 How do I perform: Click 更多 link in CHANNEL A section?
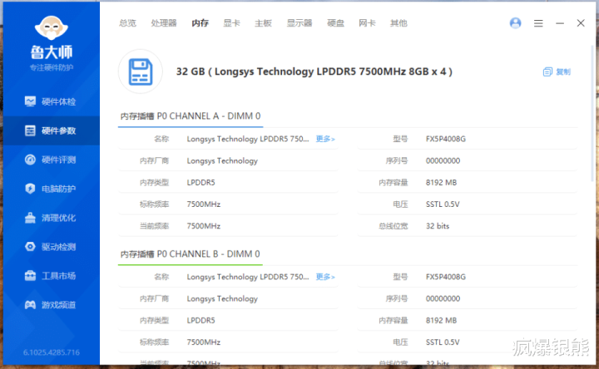(x=325, y=139)
